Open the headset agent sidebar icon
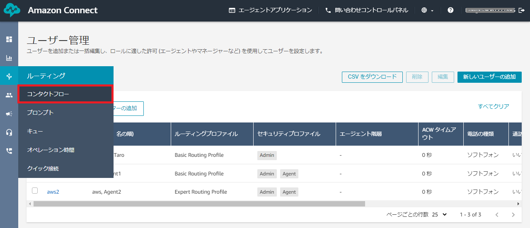 [9, 132]
